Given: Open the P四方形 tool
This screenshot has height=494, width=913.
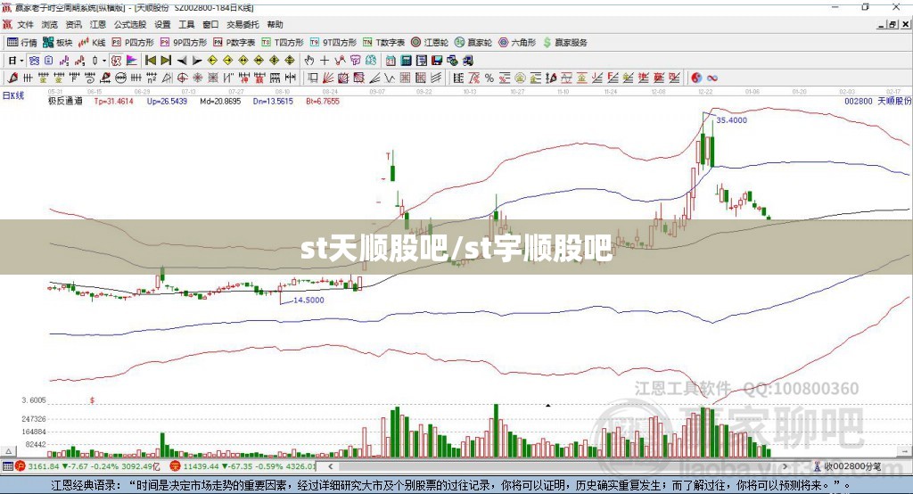Looking at the screenshot, I should tap(133, 43).
